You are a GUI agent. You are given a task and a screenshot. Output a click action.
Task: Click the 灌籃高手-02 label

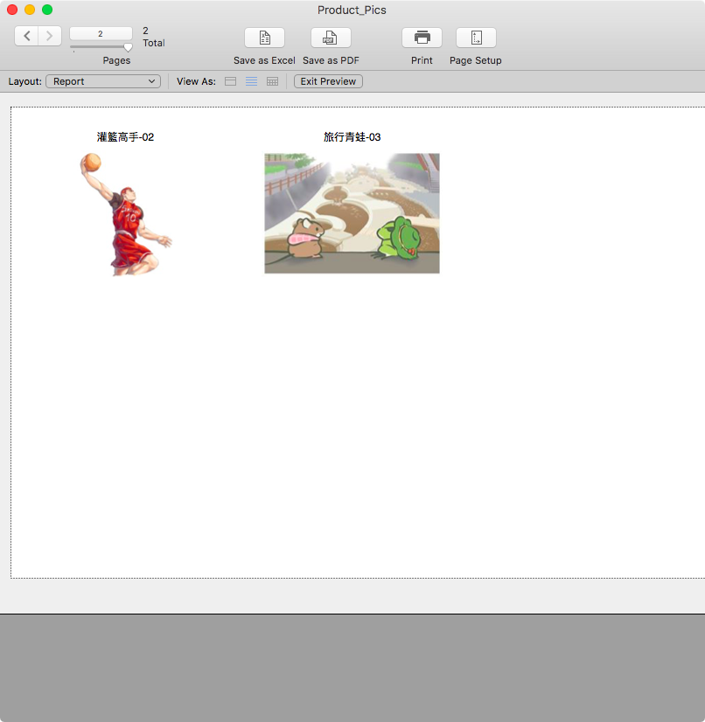pos(125,137)
